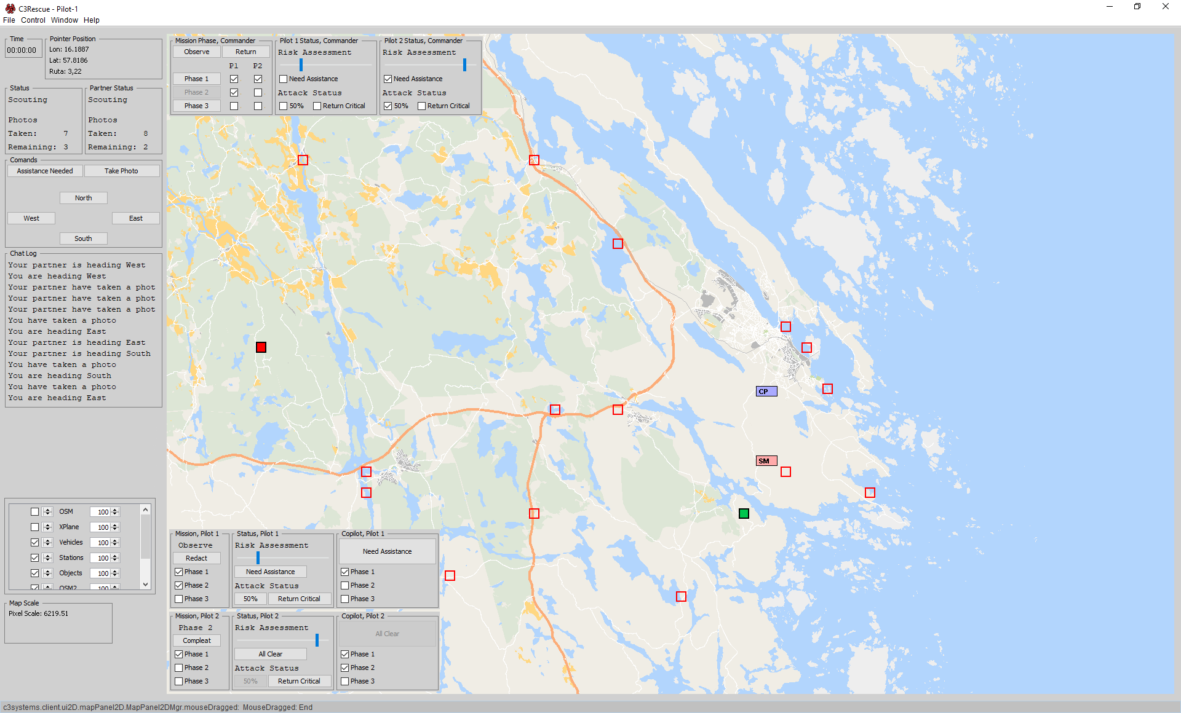Click the XPlane order spinner control

click(47, 527)
